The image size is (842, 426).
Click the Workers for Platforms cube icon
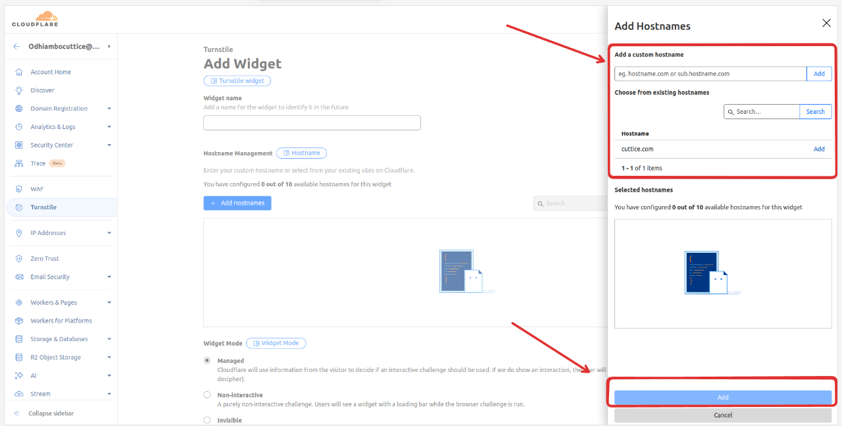pyautogui.click(x=18, y=321)
